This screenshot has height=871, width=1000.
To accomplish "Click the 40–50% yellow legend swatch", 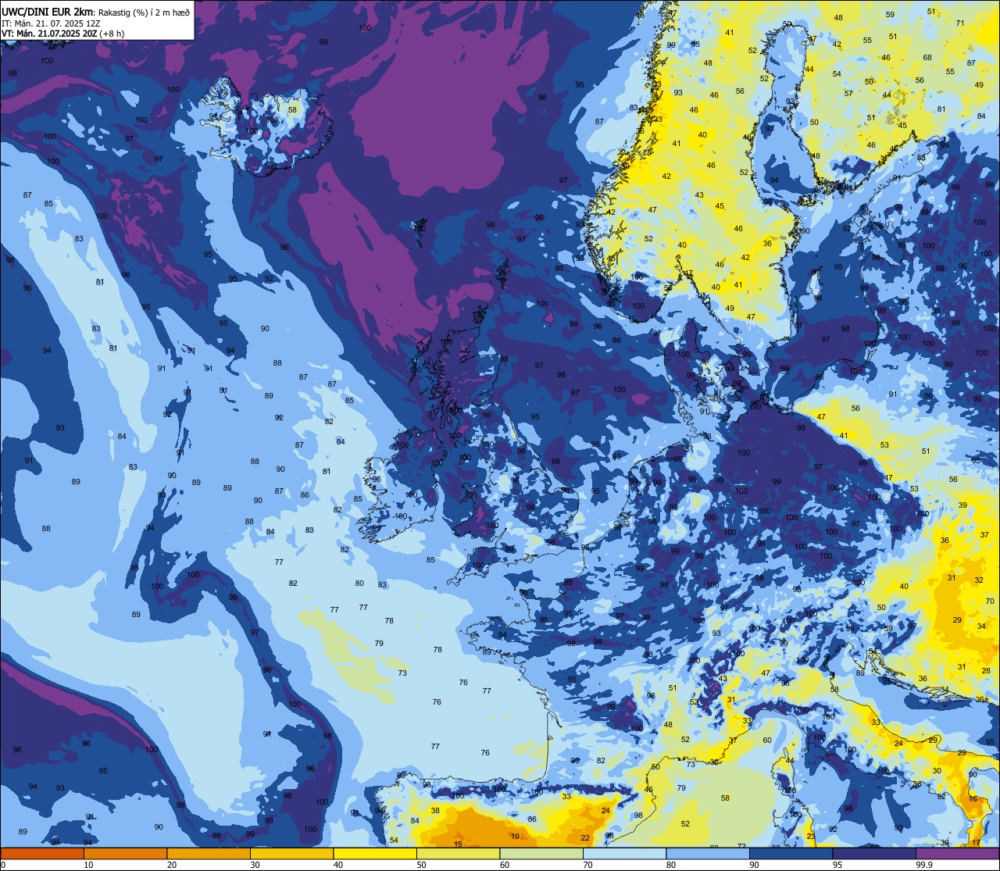I will pyautogui.click(x=375, y=854).
